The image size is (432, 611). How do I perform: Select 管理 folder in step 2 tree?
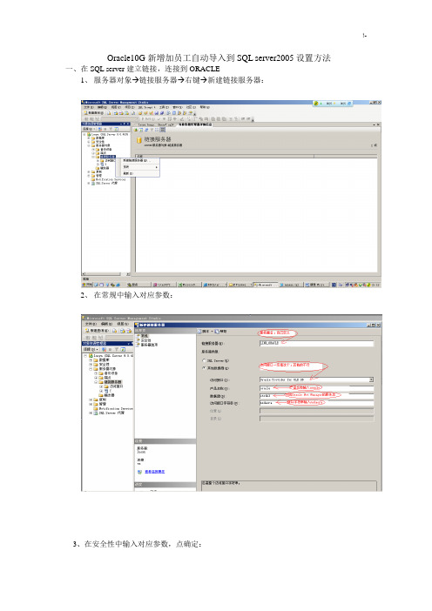pyautogui.click(x=102, y=404)
